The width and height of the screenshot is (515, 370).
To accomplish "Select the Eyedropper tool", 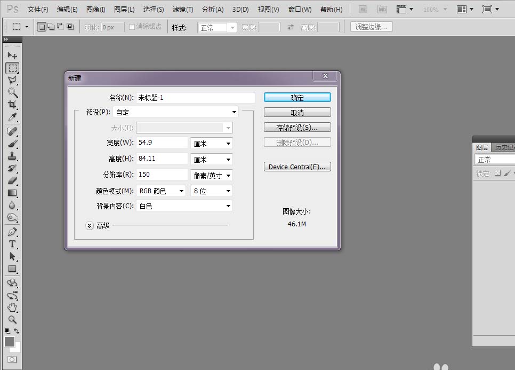I will point(12,117).
